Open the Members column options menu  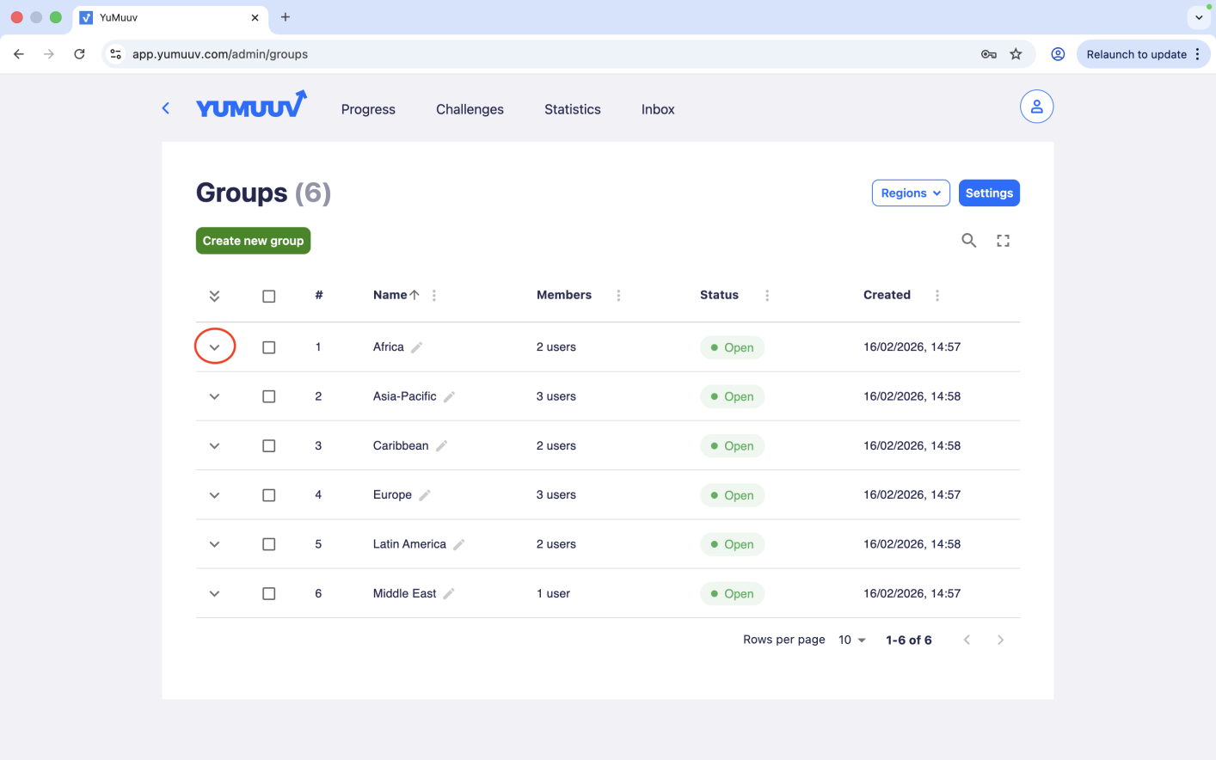618,296
